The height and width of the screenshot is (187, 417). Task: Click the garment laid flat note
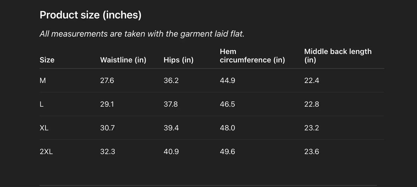(142, 34)
